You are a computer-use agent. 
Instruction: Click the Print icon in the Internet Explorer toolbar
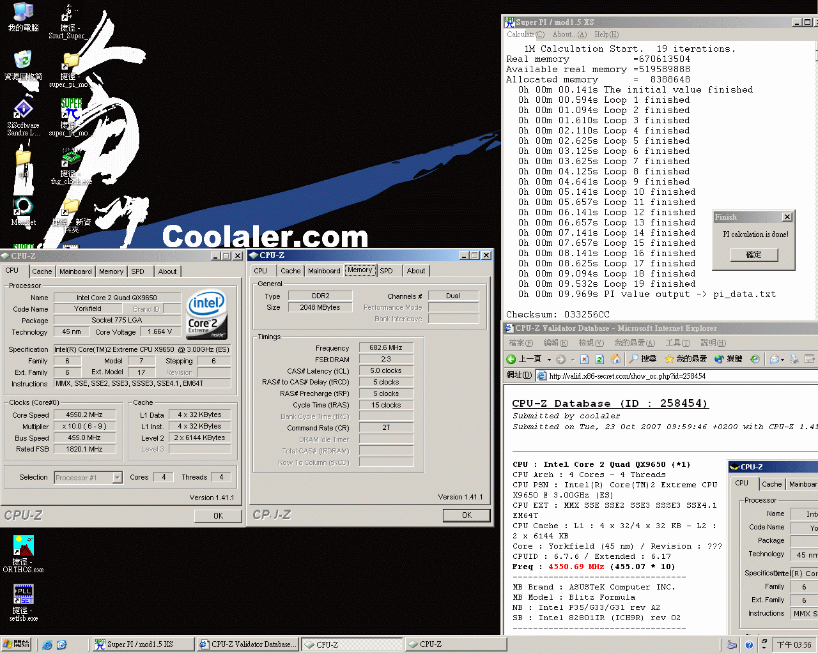794,359
